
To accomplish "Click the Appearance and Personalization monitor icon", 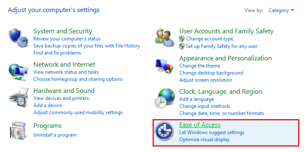I will point(164,66).
